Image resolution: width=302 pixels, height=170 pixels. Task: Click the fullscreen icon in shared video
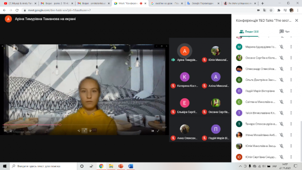pos(158,131)
